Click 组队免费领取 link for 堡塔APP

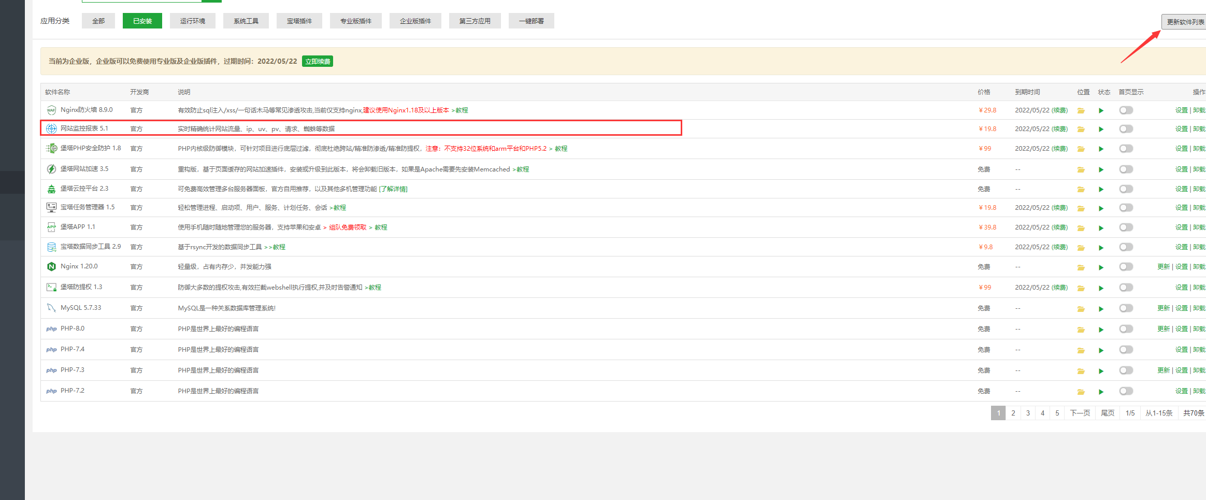tap(348, 227)
